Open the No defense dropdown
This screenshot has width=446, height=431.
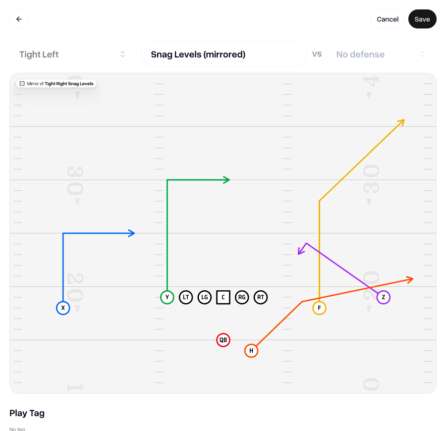377,54
